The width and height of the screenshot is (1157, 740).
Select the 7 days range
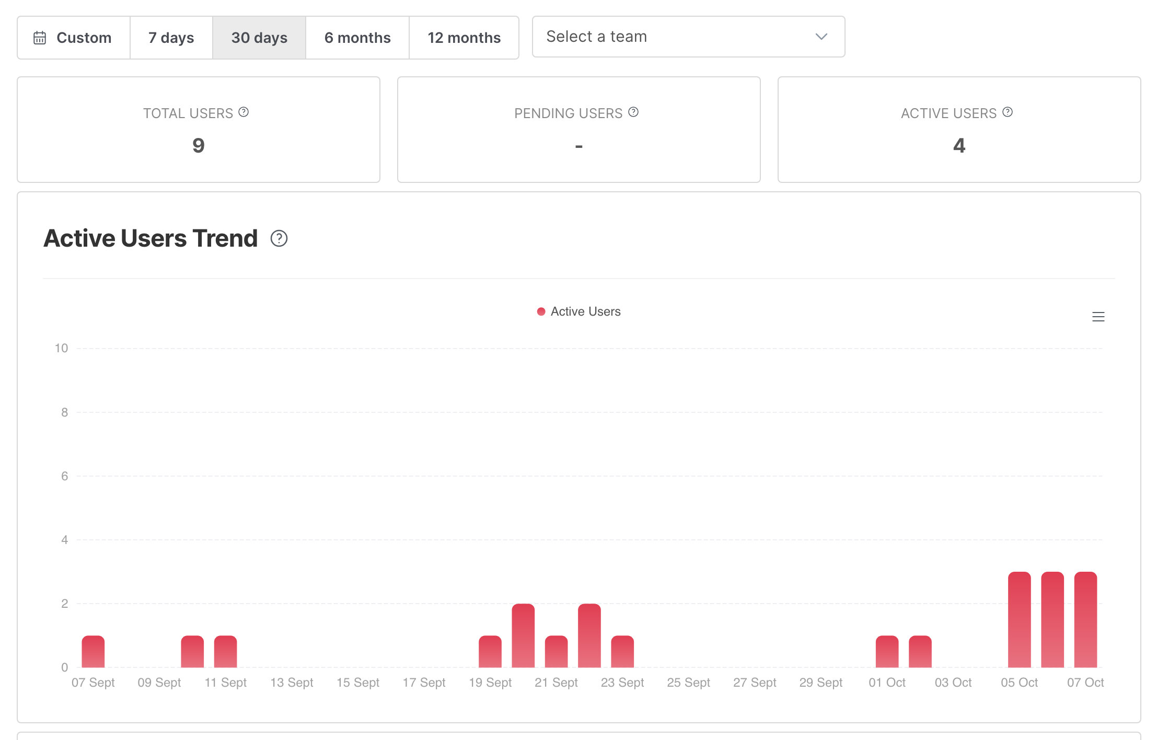(x=171, y=38)
